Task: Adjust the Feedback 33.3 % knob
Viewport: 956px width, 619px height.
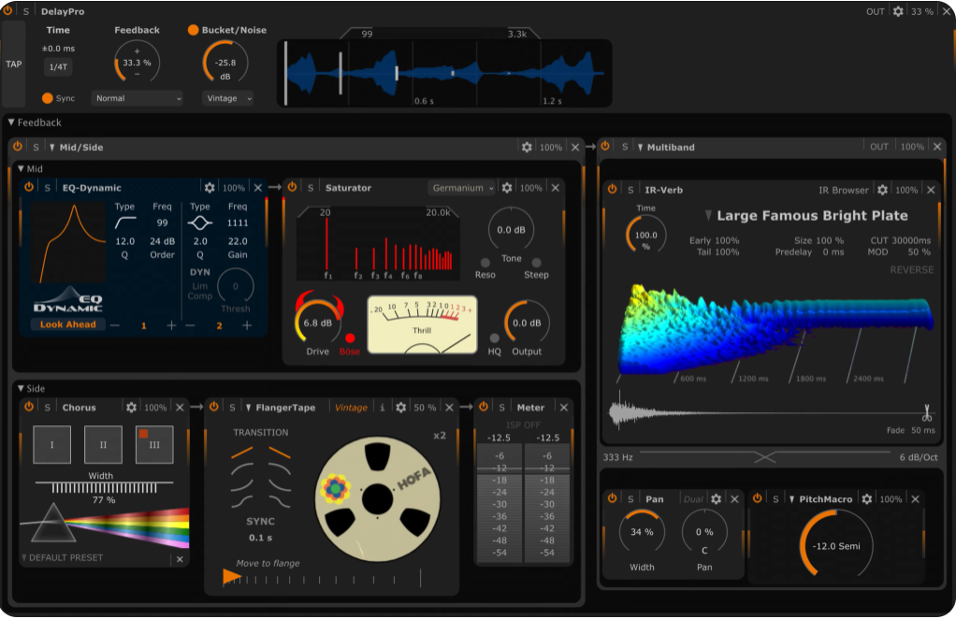Action: 138,62
